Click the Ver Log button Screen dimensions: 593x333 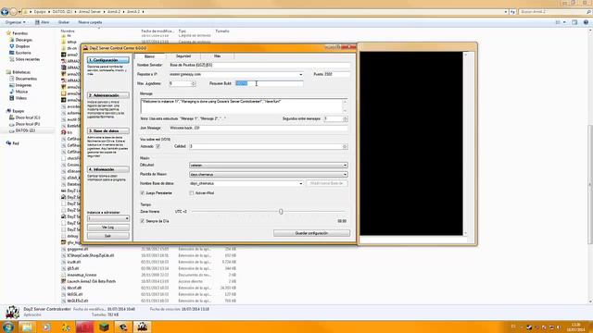click(x=108, y=228)
